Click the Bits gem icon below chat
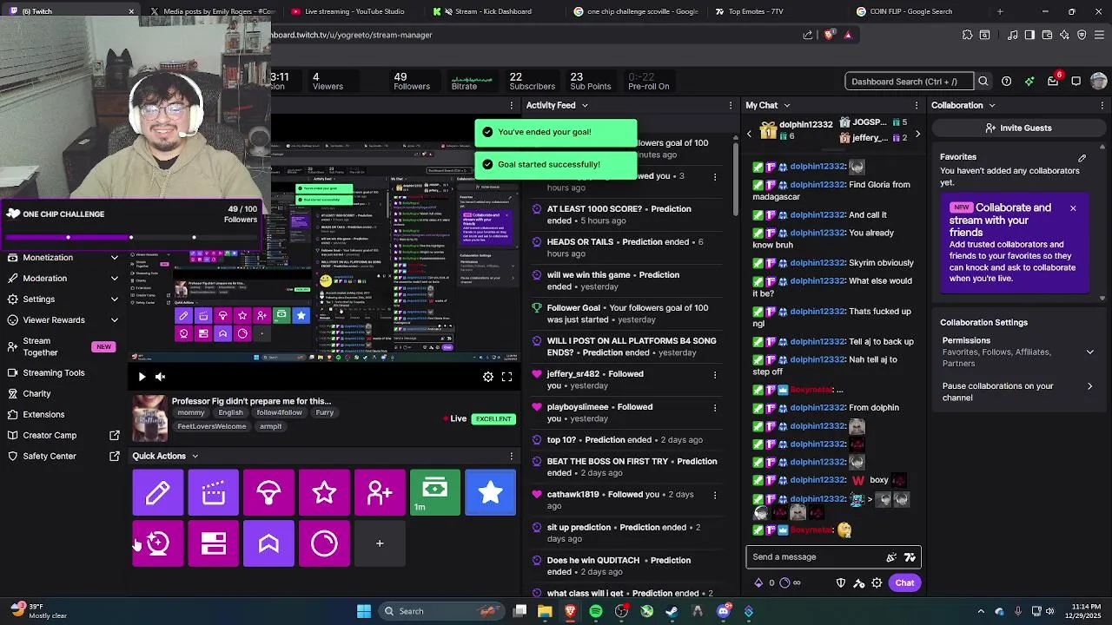Viewport: 1112px width, 625px height. (x=758, y=583)
